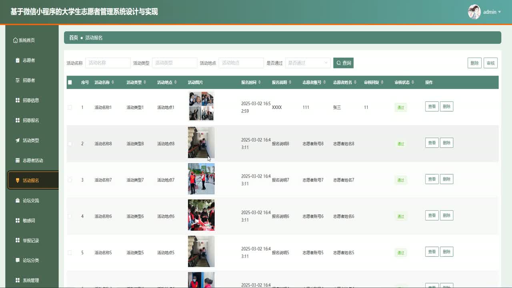Open the admin user dropdown arrow
Screen dimensions: 512x288
[x=499, y=12]
